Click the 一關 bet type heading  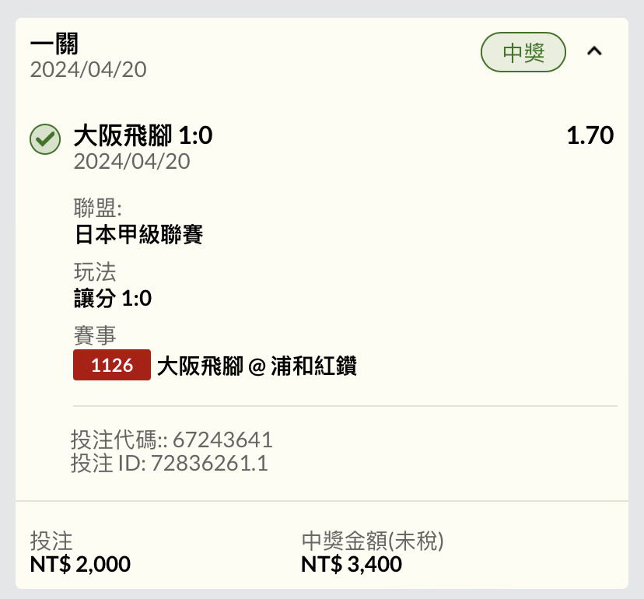coord(54,44)
